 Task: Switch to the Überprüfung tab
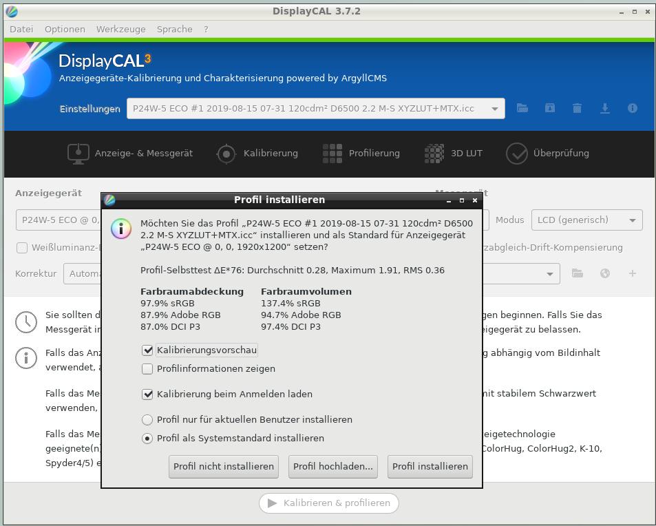(548, 153)
